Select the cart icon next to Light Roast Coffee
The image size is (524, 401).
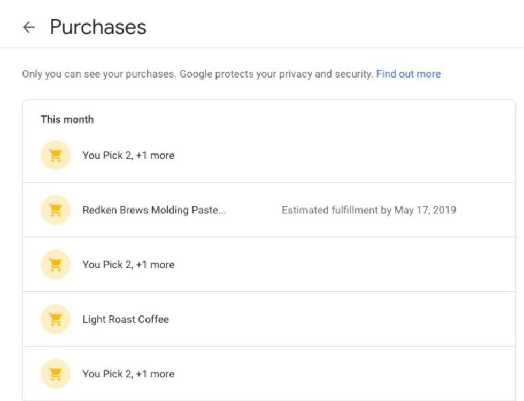pos(56,319)
